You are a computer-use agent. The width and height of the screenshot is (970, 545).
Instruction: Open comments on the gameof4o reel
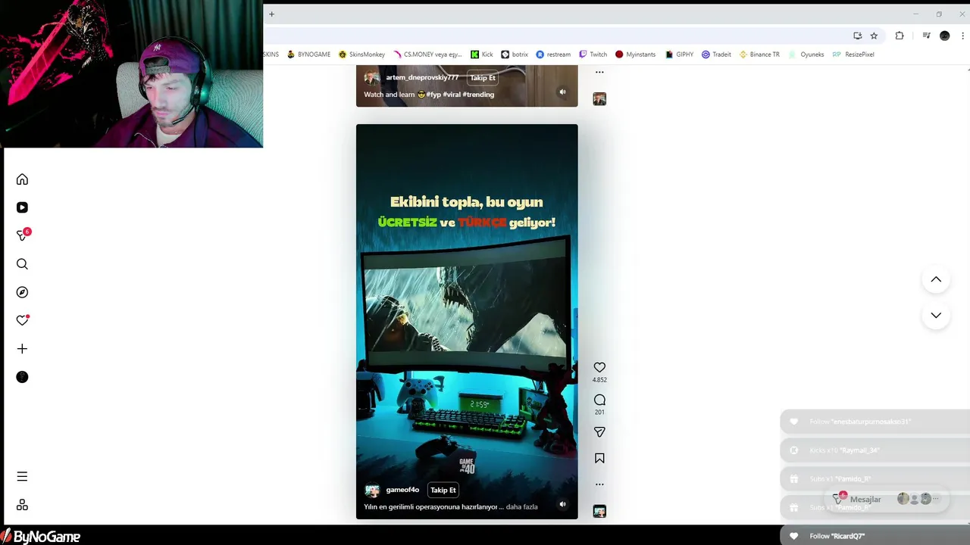599,400
